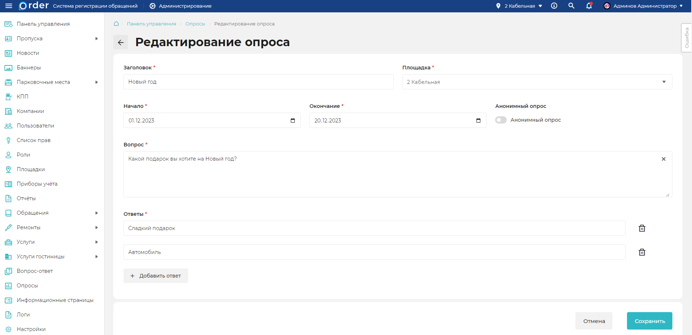Save the survey with Сохранить button
This screenshot has width=692, height=335.
[649, 321]
